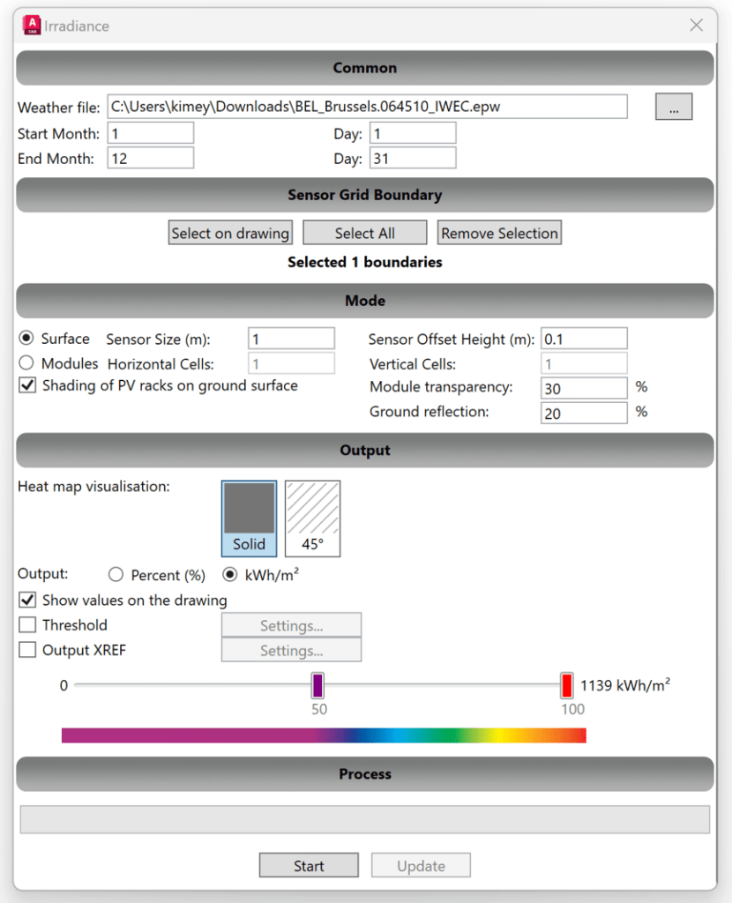
Task: Enable the Threshold checkbox
Action: pyautogui.click(x=27, y=625)
